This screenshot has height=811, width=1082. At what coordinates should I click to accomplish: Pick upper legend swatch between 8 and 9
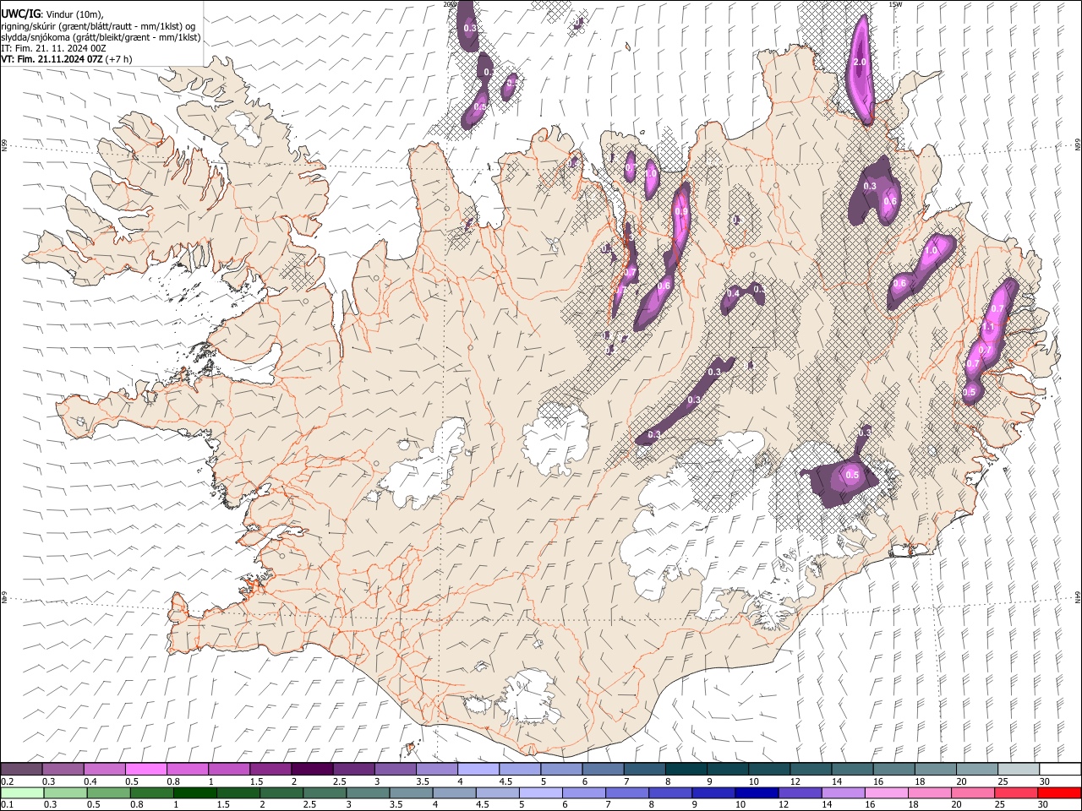click(x=686, y=769)
